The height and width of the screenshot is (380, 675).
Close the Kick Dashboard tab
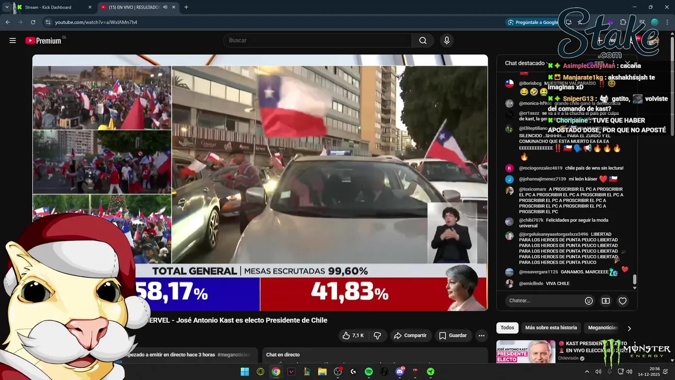coord(90,7)
